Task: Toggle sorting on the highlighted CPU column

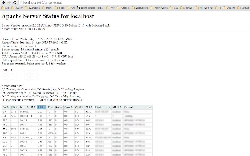Action: [x=42, y=107]
